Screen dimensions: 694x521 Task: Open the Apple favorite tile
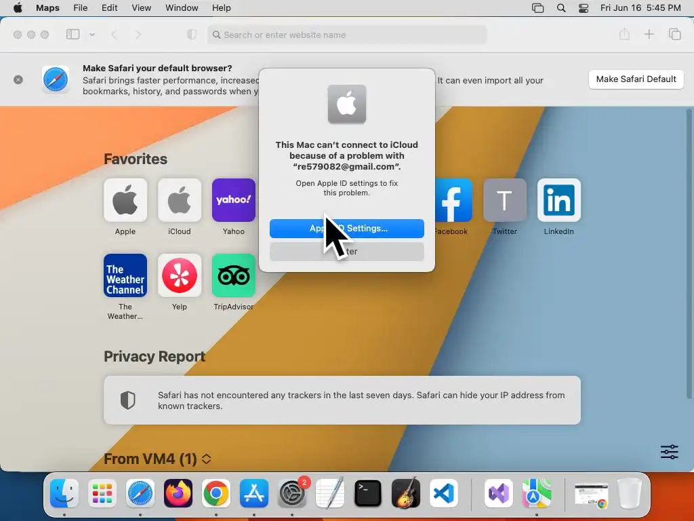pos(125,200)
